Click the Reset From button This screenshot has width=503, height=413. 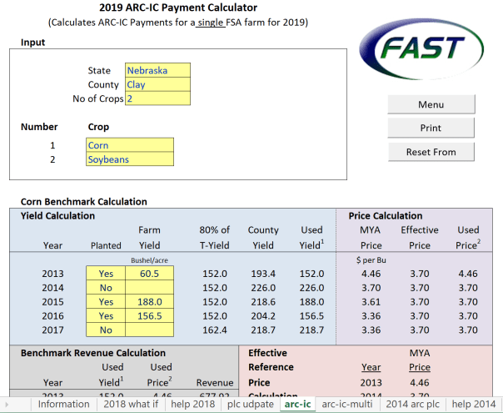tap(431, 152)
